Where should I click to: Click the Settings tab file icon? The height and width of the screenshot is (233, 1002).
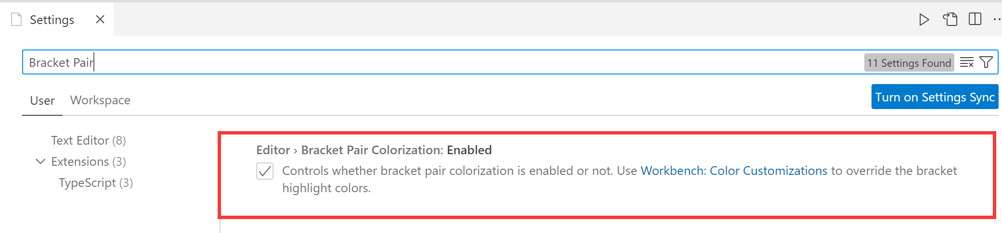tap(16, 20)
